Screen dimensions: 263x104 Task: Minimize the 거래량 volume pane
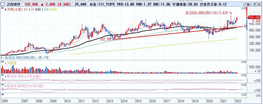pyautogui.click(x=242, y=62)
